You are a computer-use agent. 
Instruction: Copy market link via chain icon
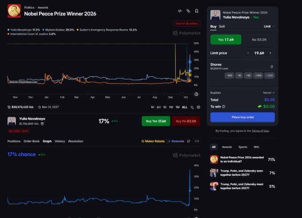tap(188, 11)
